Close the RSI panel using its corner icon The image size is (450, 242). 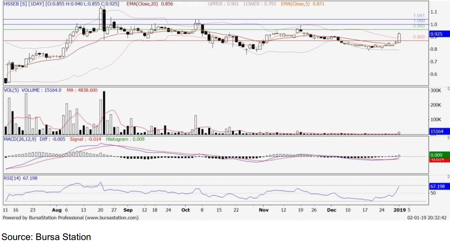(x=448, y=176)
